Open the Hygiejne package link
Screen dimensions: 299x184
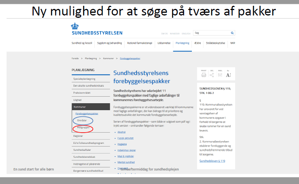[x=122, y=144]
